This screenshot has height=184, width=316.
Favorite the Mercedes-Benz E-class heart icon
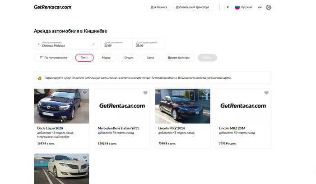point(145,93)
